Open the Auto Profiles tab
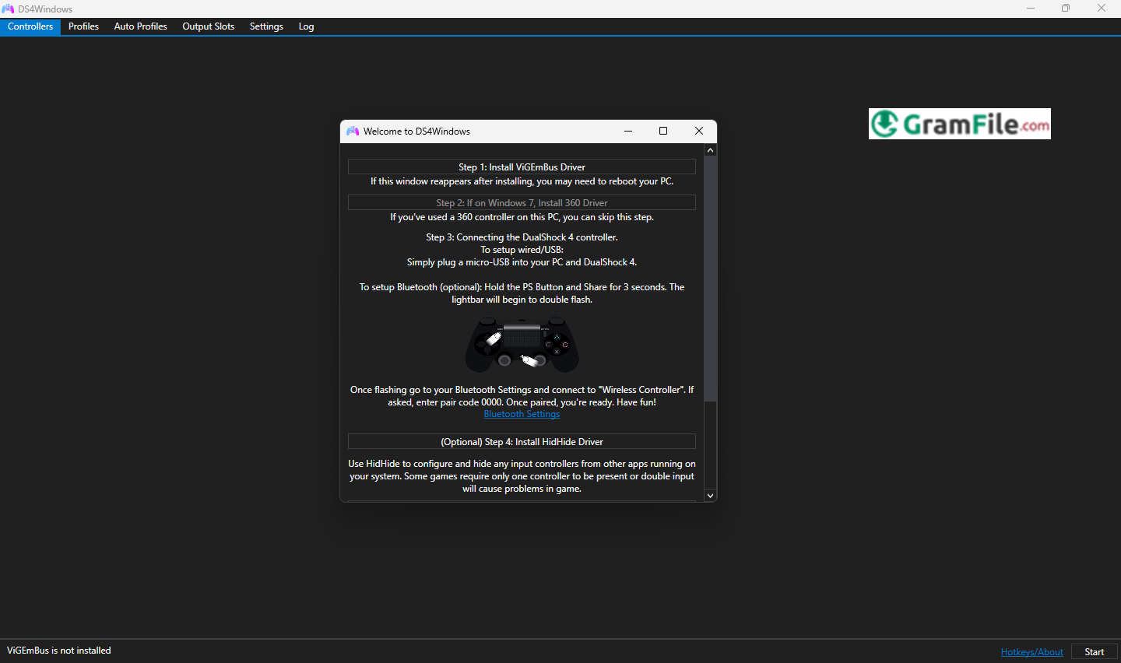This screenshot has width=1121, height=663. coord(140,26)
